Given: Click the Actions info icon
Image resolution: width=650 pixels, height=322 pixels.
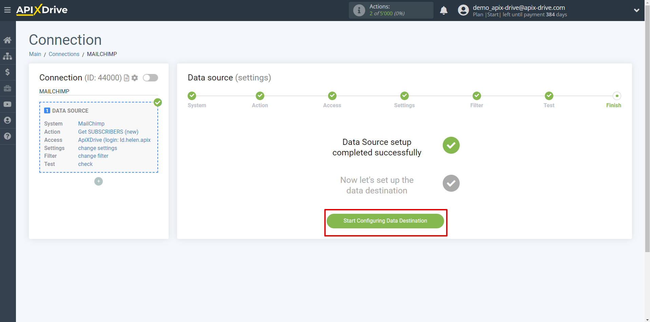Looking at the screenshot, I should pos(359,10).
